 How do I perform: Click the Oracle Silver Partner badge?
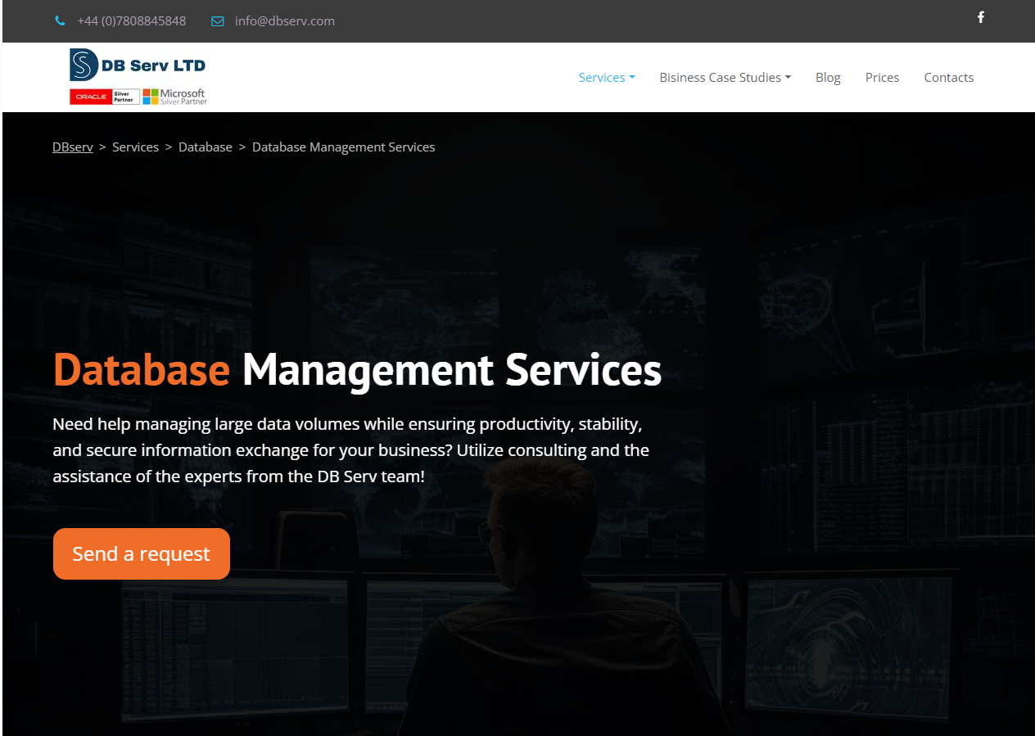104,97
